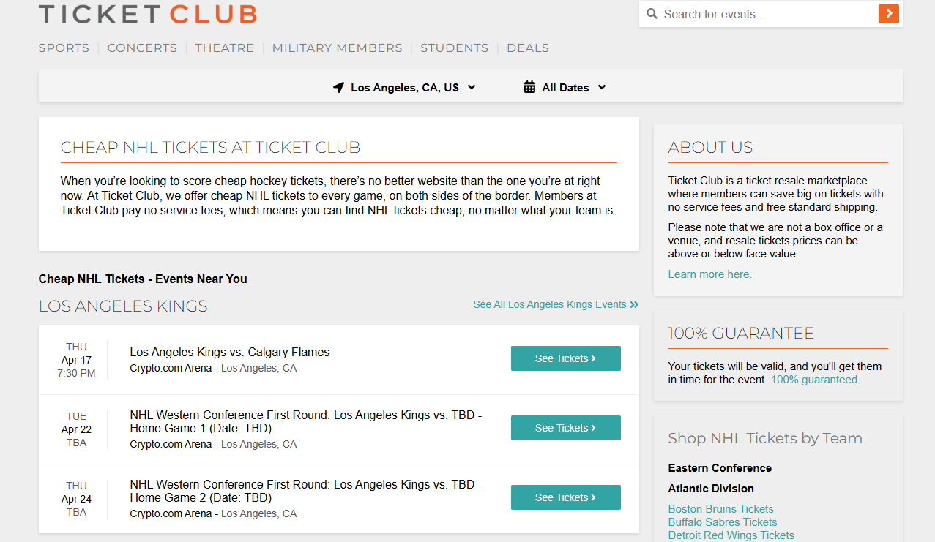Click the Atlantic Division label
This screenshot has width=935, height=542.
pos(711,489)
